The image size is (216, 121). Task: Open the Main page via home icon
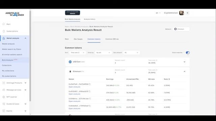pyautogui.click(x=4, y=24)
